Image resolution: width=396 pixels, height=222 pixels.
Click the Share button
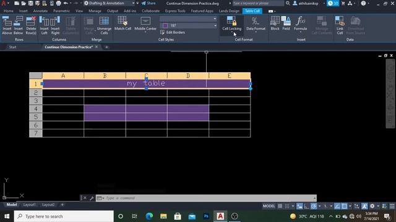point(148,3)
